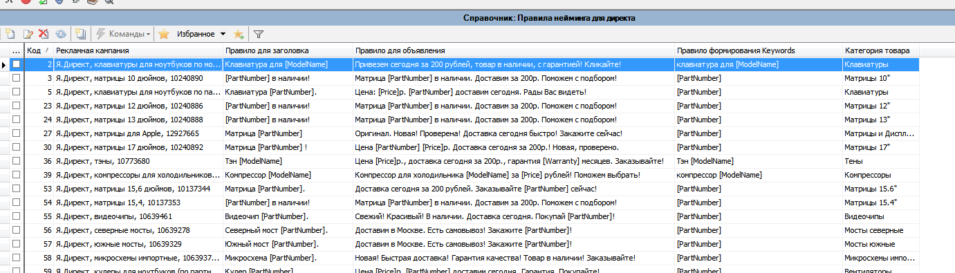Click the Рекламная кампания column header
The height and width of the screenshot is (273, 955).
click(138, 50)
